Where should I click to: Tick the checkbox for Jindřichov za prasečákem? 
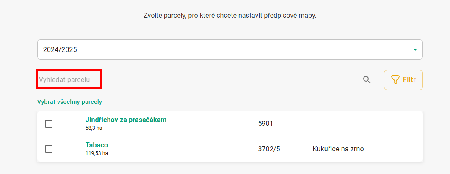coord(49,124)
